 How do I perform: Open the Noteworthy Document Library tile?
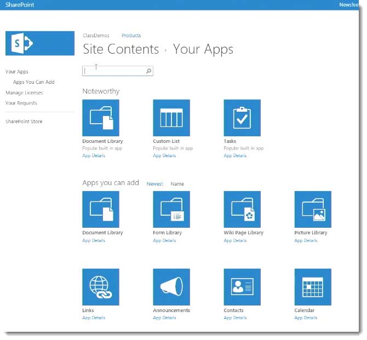101,118
